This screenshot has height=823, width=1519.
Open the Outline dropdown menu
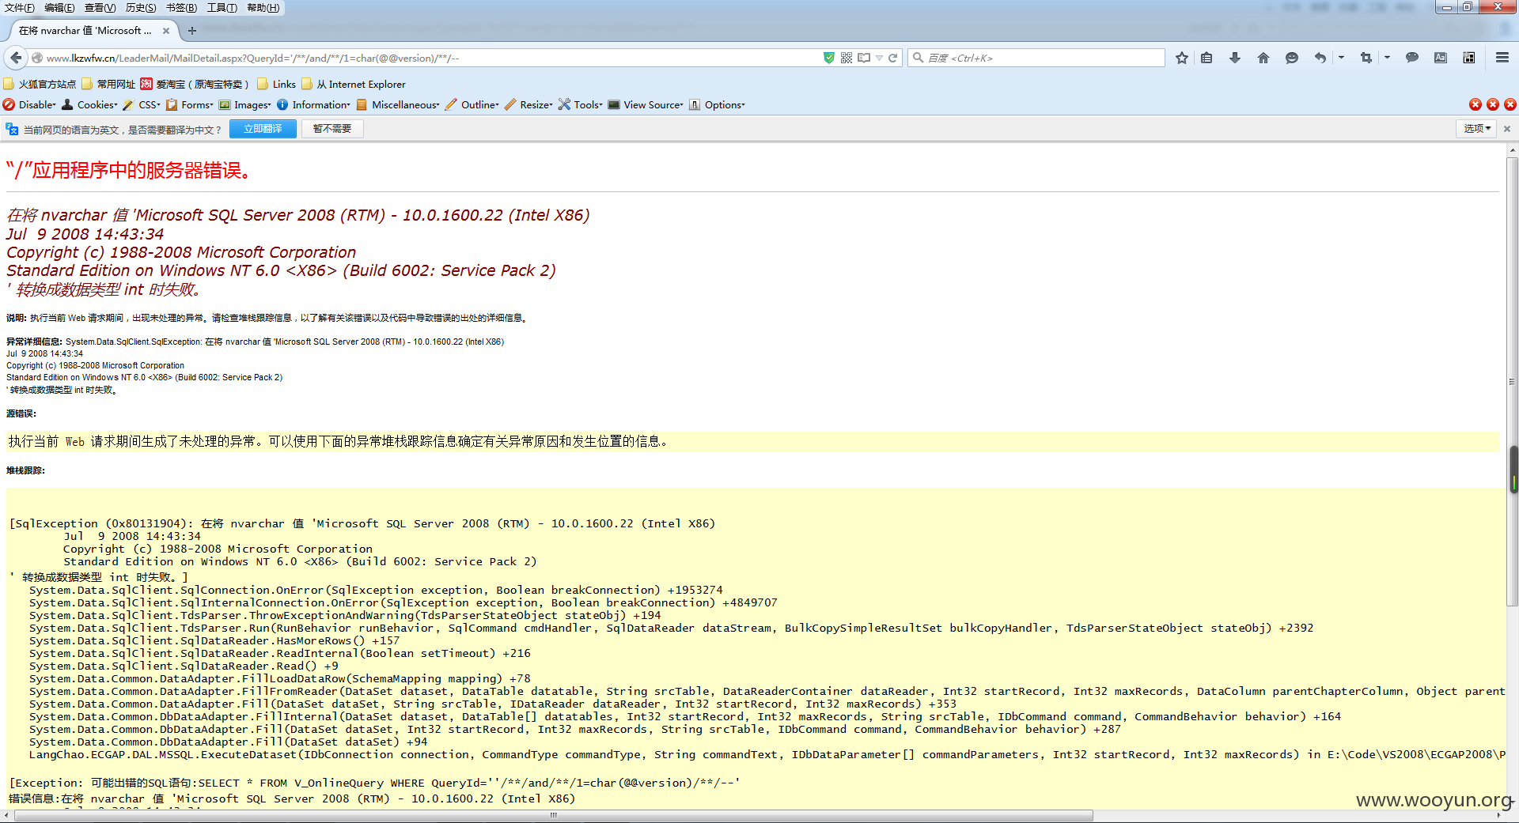tap(473, 104)
